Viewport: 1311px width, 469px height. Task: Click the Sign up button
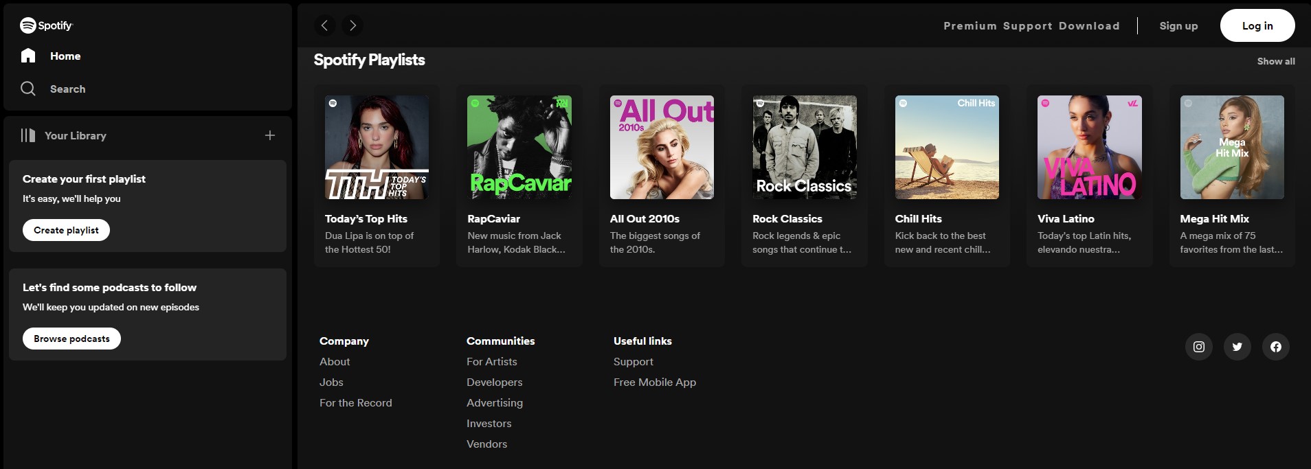coord(1179,26)
